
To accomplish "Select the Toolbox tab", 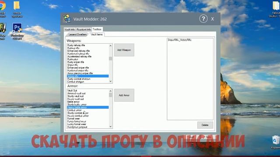I will point(97,29).
